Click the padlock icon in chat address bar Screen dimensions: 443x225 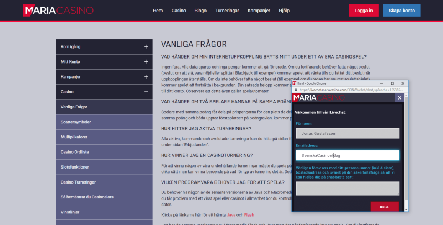(296, 88)
